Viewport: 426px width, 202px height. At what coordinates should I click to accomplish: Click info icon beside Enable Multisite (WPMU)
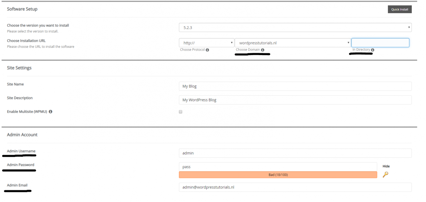click(51, 112)
